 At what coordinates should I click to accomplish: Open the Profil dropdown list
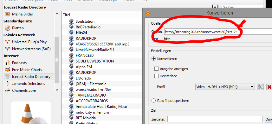[225, 87]
